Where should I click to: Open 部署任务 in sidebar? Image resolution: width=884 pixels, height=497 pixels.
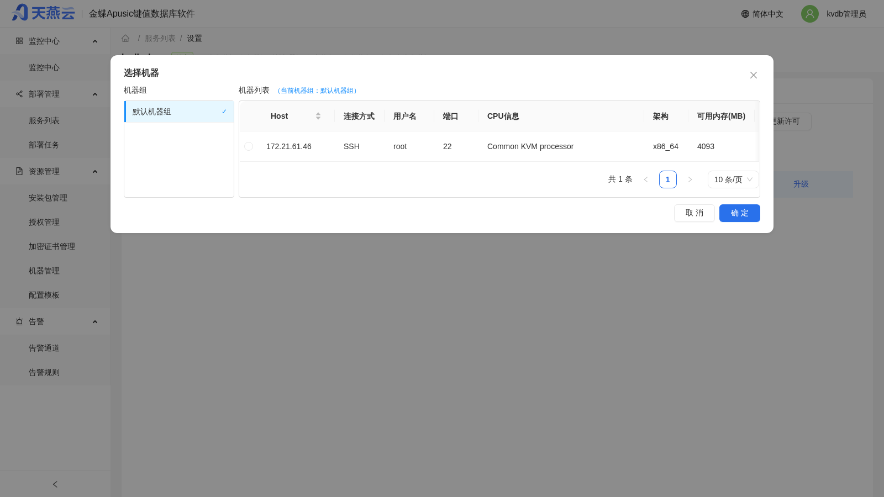pyautogui.click(x=44, y=145)
